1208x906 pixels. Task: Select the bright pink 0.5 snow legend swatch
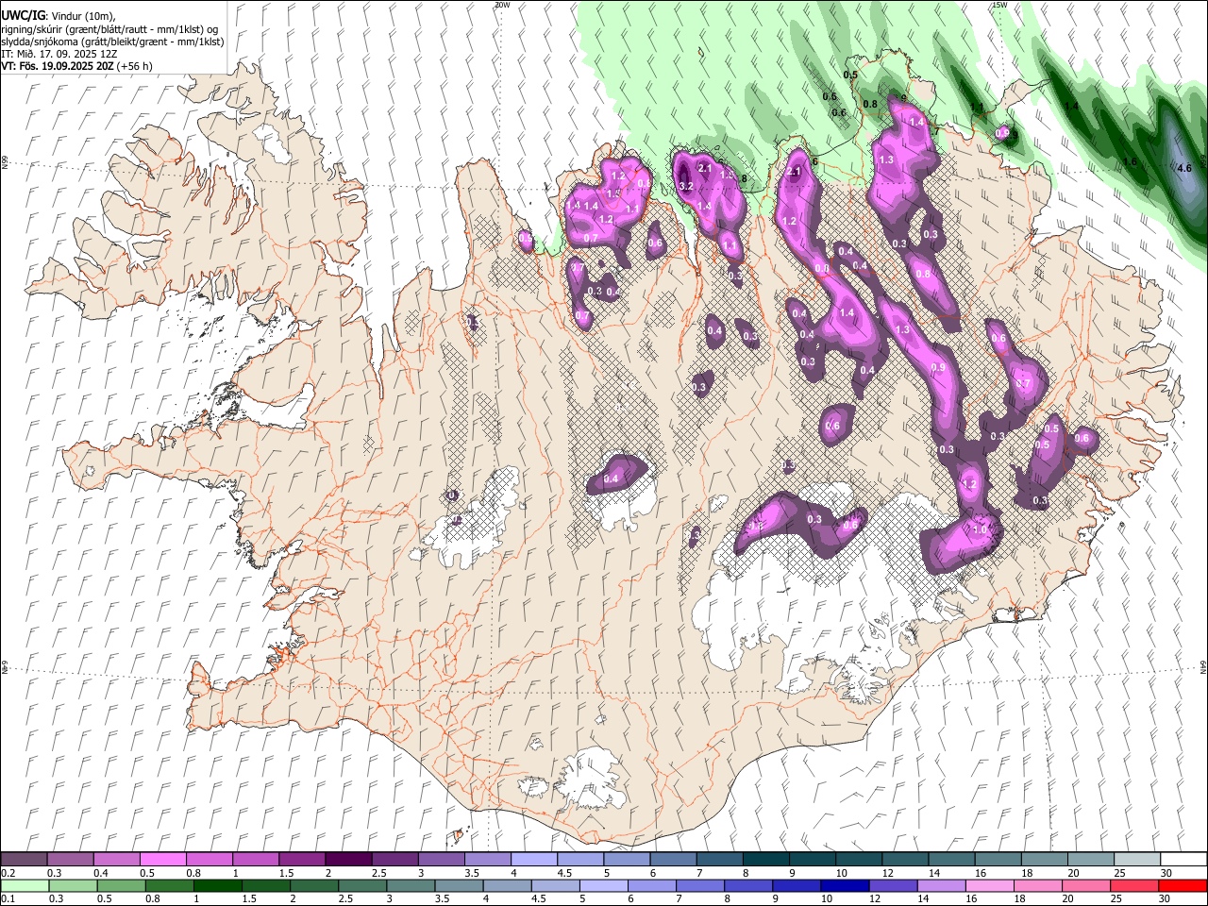(162, 860)
